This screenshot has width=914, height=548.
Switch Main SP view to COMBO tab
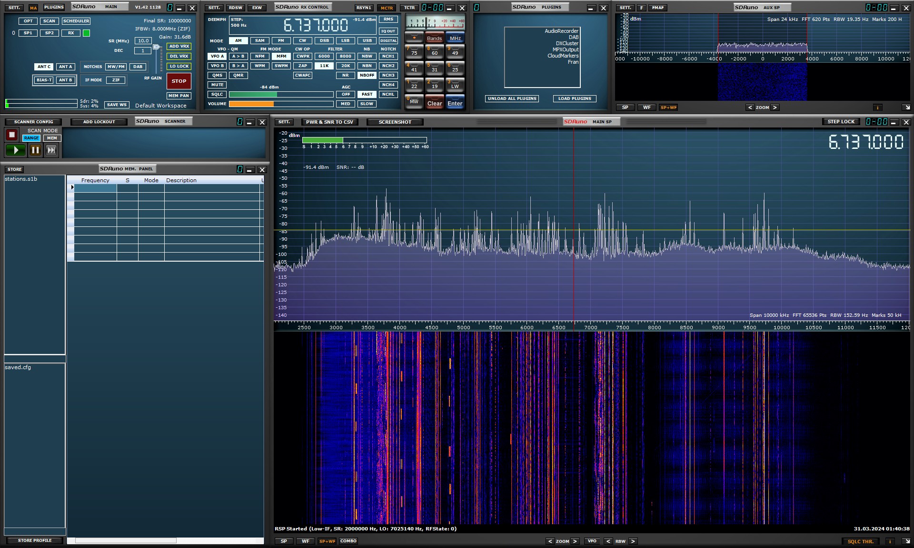(348, 541)
